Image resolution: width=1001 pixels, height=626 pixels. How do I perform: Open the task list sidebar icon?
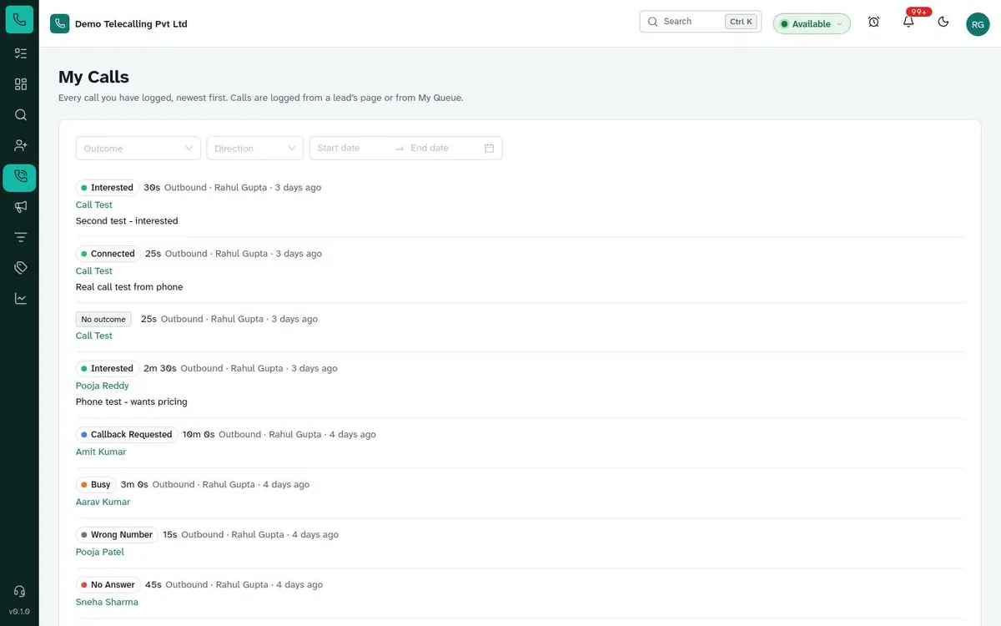pyautogui.click(x=21, y=53)
